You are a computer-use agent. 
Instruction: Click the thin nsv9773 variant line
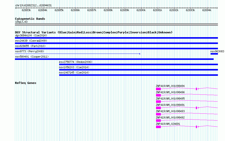coord(78,54)
